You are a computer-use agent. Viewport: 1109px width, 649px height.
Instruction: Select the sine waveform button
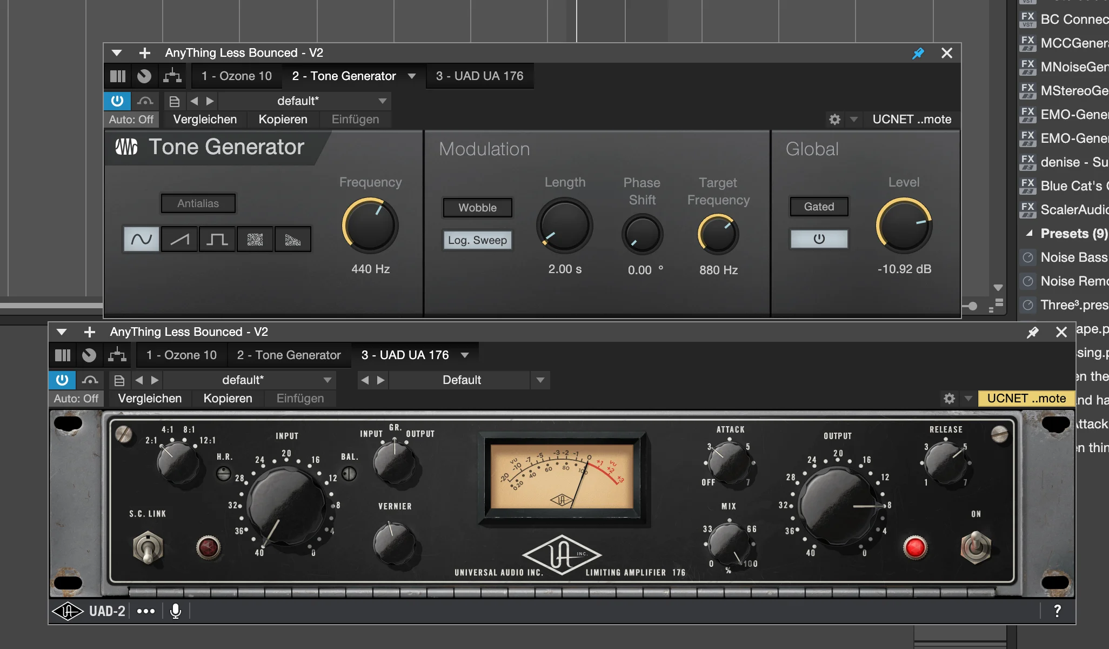[x=142, y=239]
